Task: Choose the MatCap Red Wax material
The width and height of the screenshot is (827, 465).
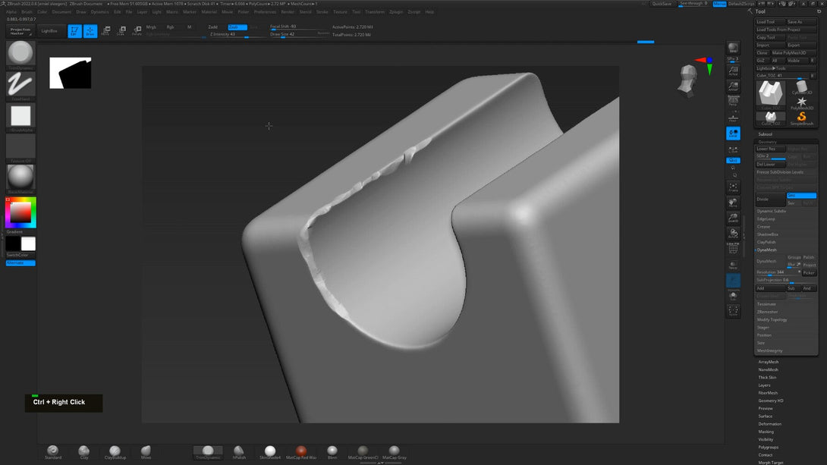Action: pos(301,452)
